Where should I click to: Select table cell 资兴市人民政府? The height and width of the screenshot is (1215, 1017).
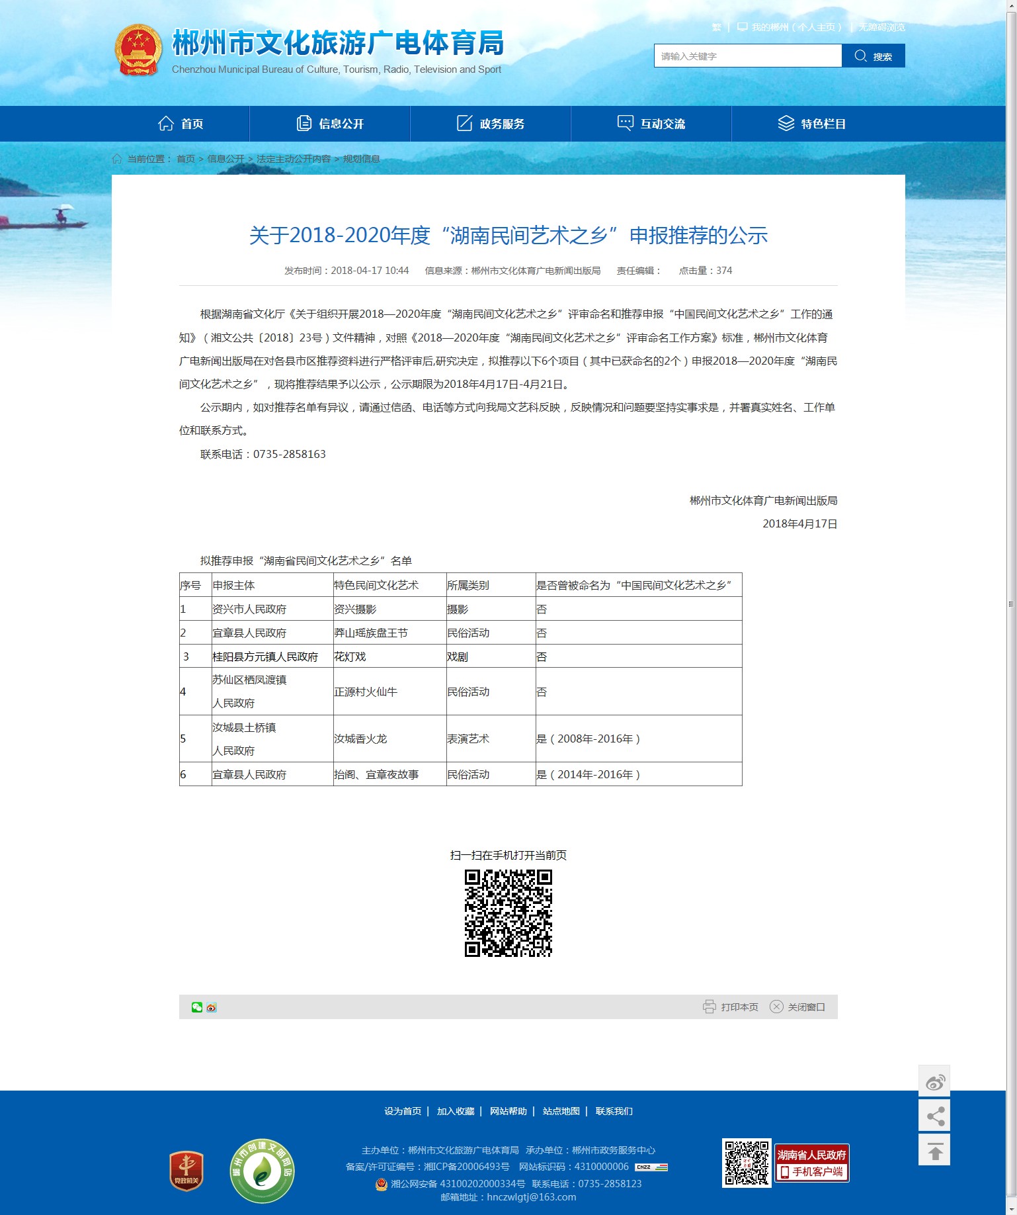point(272,609)
